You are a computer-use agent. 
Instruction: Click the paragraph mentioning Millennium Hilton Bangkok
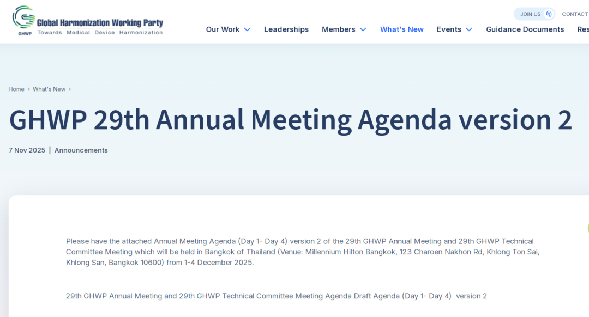(x=303, y=252)
